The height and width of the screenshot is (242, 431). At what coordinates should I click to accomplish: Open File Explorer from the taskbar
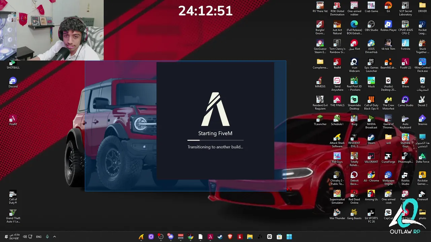coord(250,237)
